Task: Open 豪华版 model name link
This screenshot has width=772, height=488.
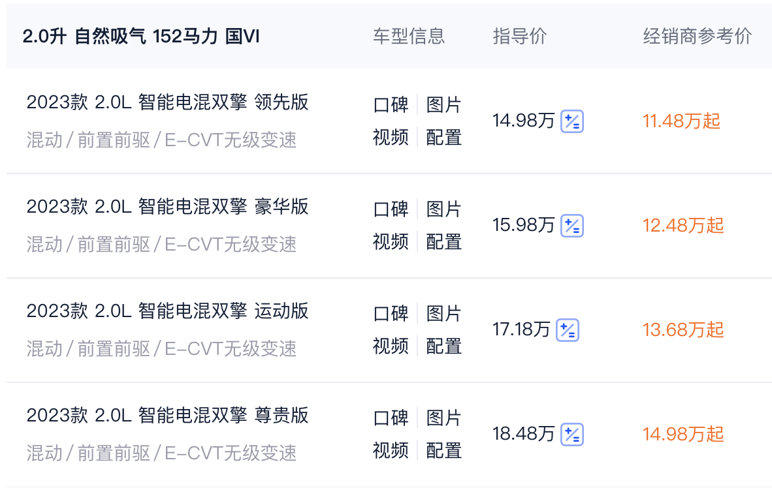Action: tap(167, 207)
